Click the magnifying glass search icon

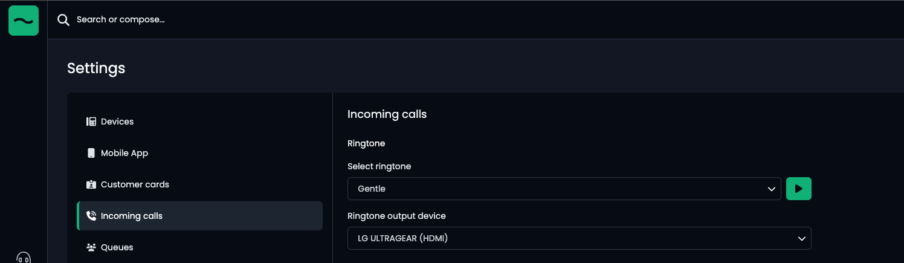point(63,20)
